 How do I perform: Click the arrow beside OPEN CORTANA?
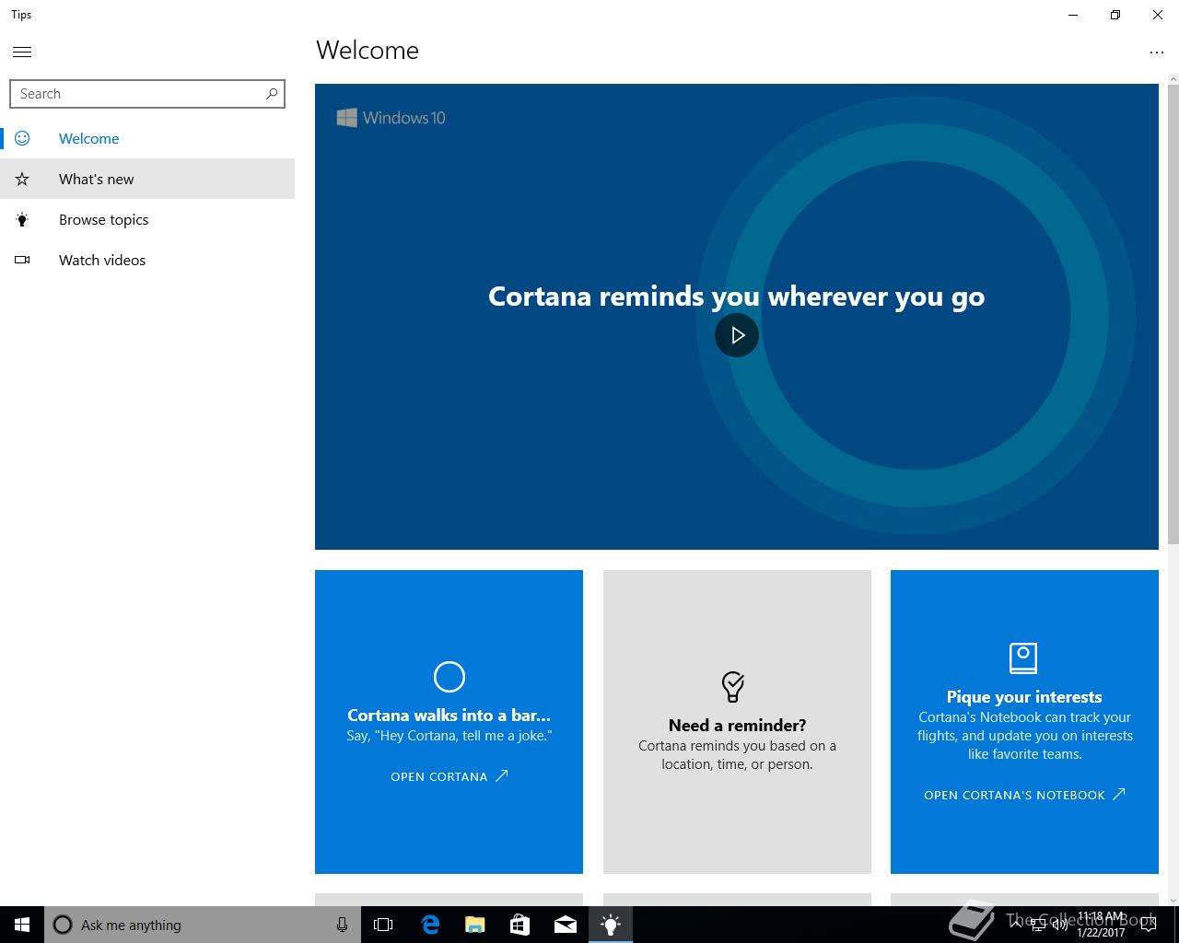[x=502, y=775]
